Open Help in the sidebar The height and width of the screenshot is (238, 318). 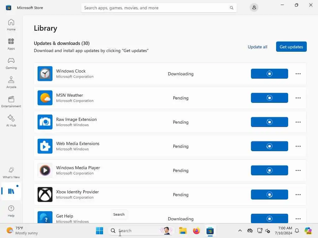click(x=11, y=211)
